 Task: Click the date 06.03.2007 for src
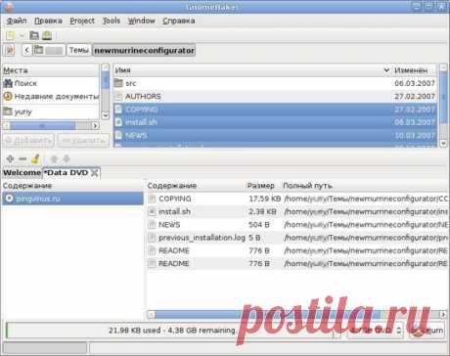click(x=415, y=83)
